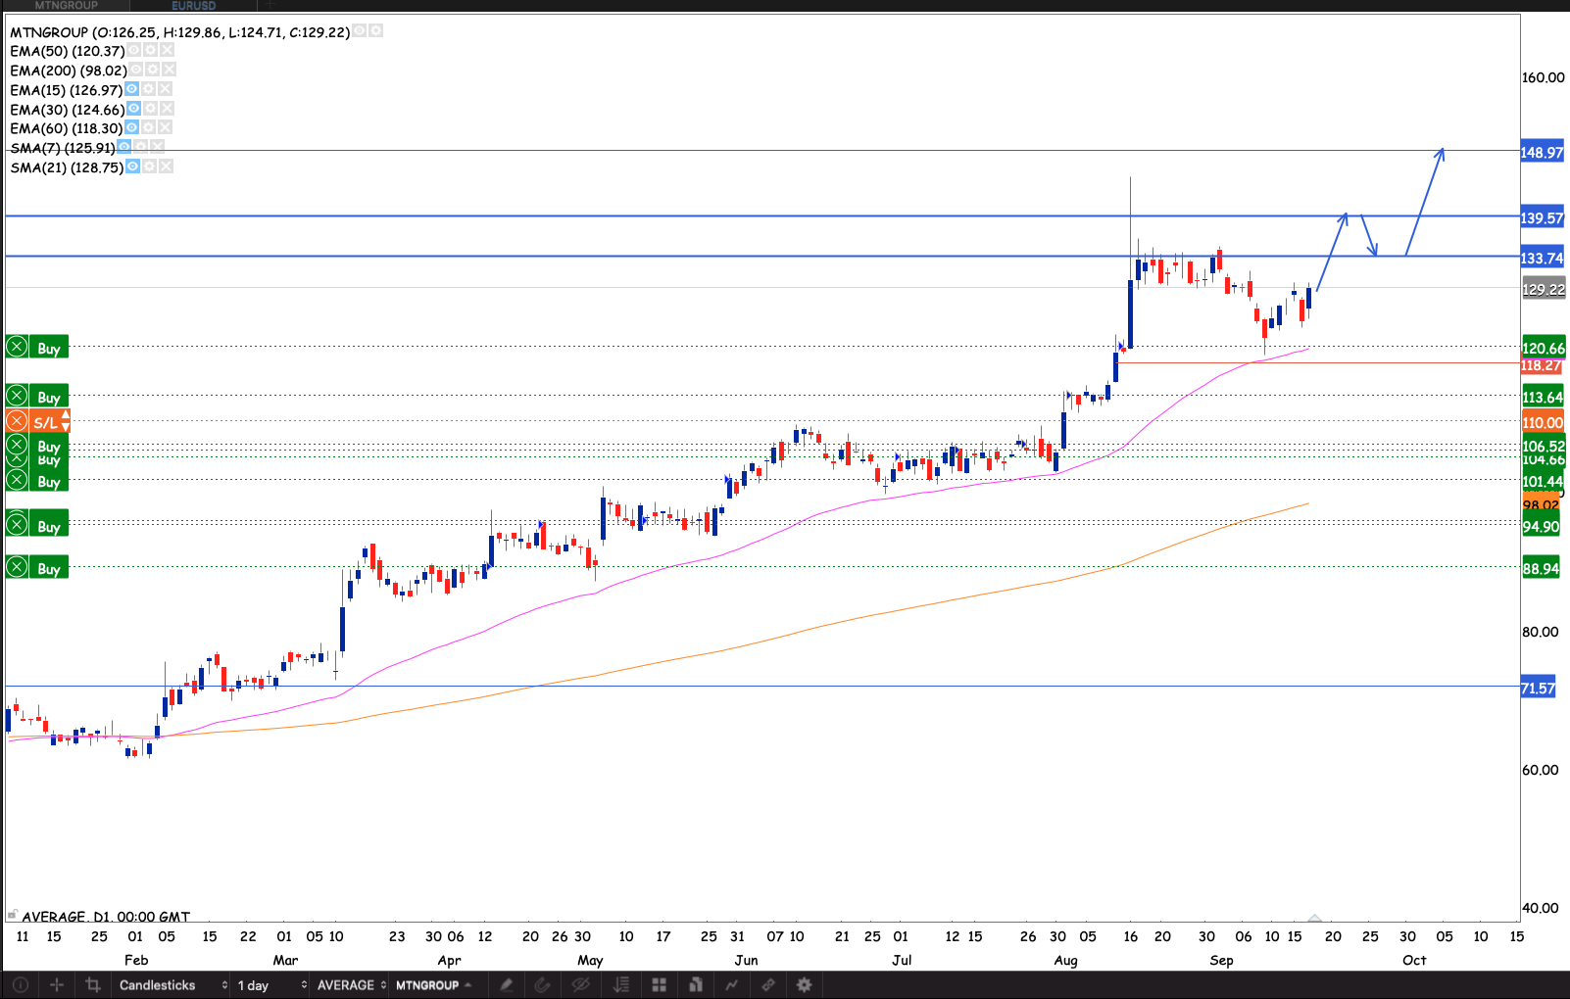Open the Candlesticks chart type dropdown

click(x=172, y=985)
